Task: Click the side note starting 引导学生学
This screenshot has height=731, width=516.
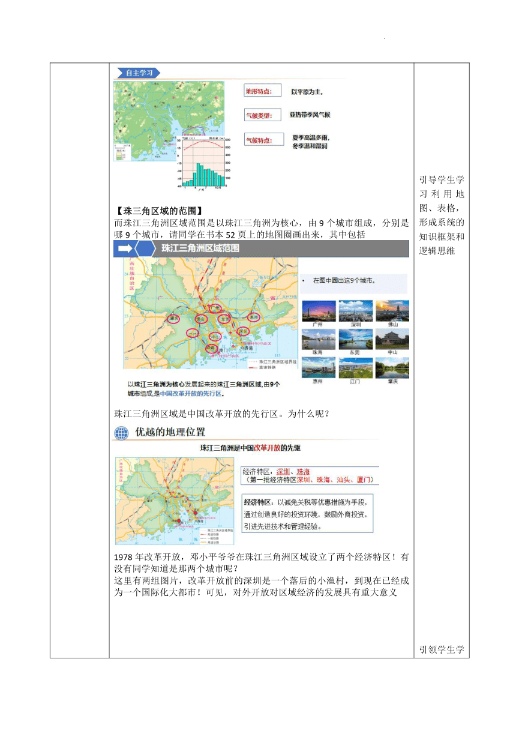Action: pyautogui.click(x=442, y=215)
